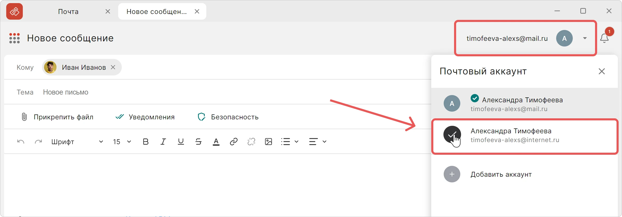Insert a hyperlink into the message
The image size is (622, 217).
point(234,142)
